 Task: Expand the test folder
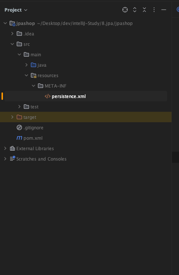[x=19, y=107]
